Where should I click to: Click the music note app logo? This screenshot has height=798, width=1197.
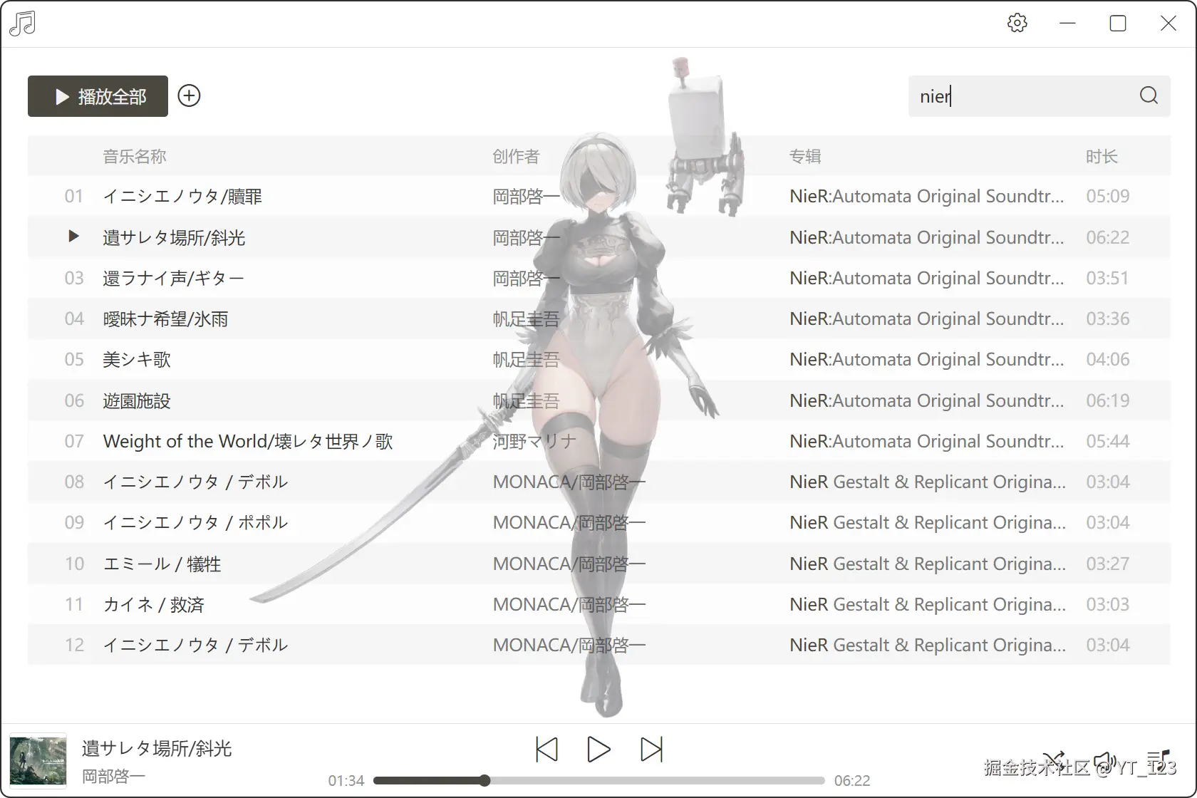(x=22, y=23)
